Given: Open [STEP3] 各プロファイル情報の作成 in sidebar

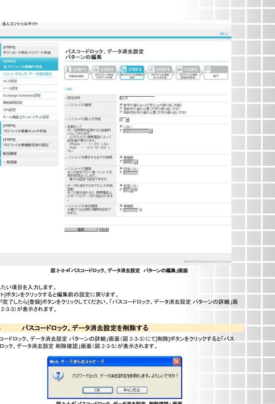Looking at the screenshot, I should click(x=29, y=64).
